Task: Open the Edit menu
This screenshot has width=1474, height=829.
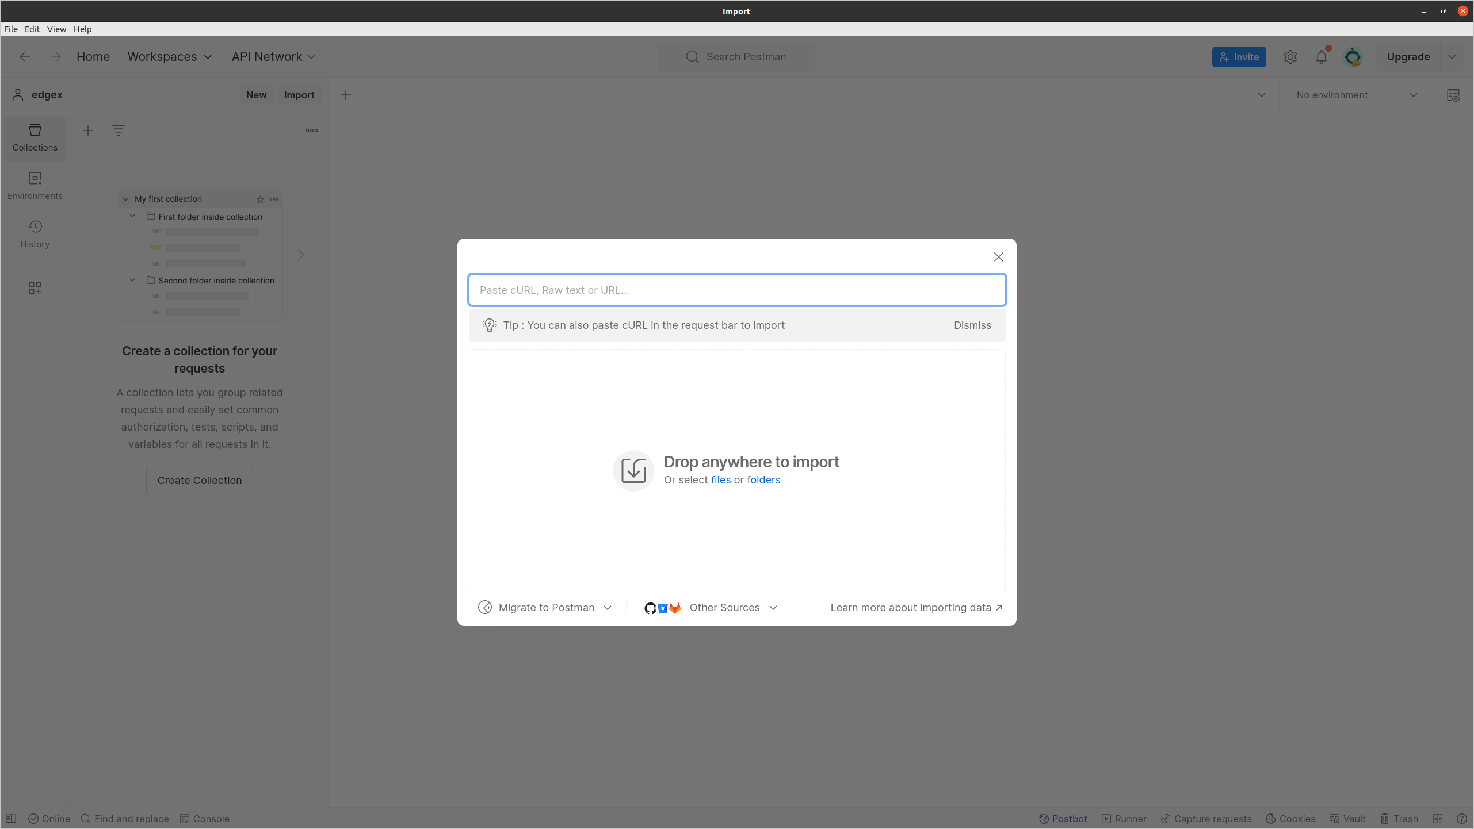Action: coord(32,29)
